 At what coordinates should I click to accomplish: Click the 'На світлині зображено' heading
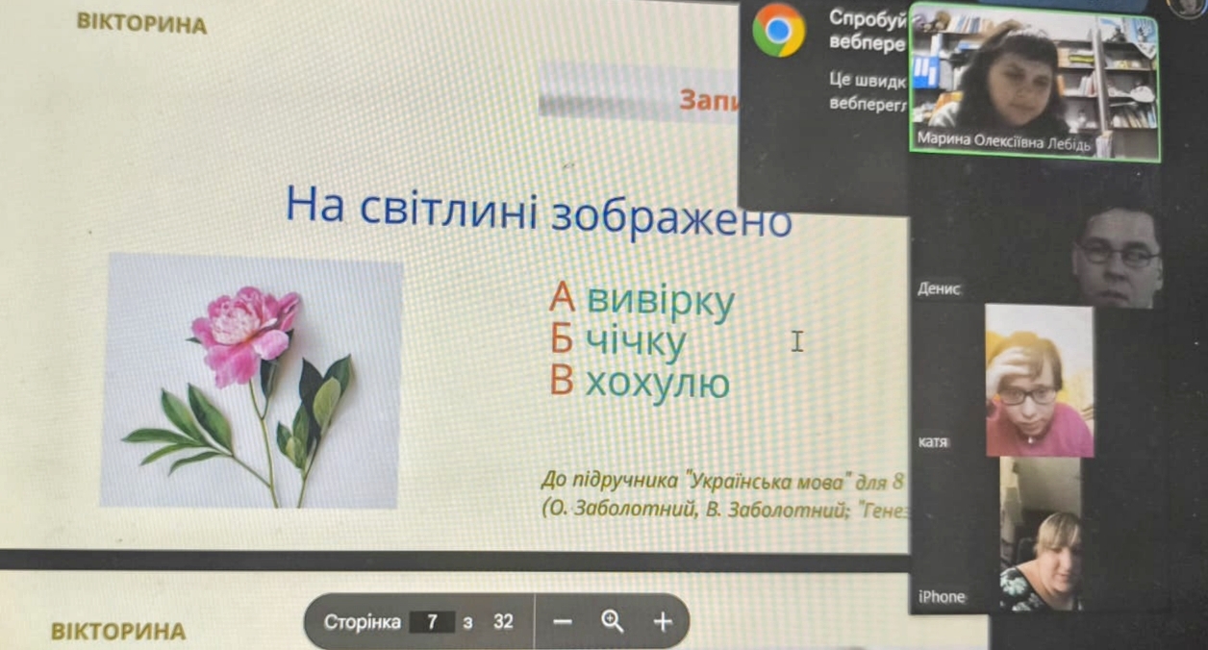(539, 210)
